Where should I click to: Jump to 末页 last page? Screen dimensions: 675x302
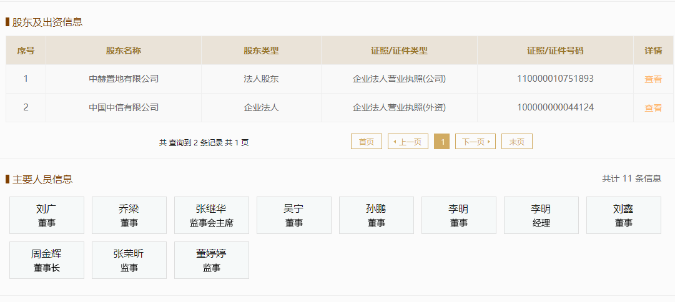pyautogui.click(x=516, y=142)
